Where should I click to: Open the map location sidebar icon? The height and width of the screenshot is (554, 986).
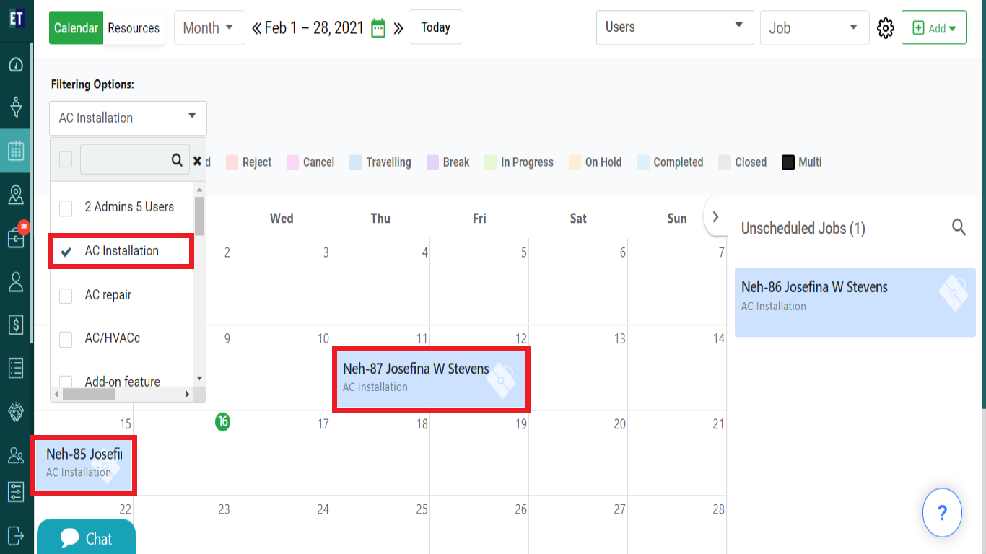16,195
